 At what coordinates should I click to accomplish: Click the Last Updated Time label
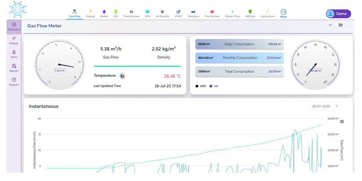(107, 86)
